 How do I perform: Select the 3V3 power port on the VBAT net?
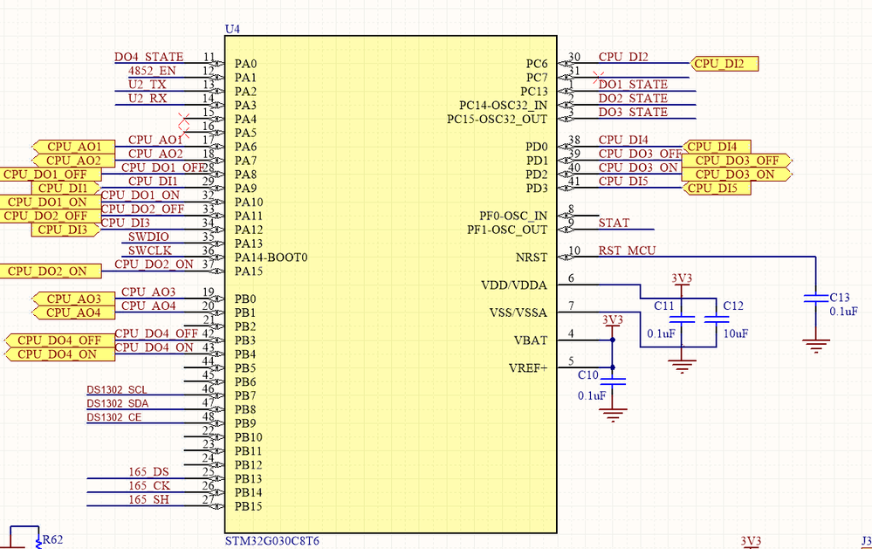612,321
